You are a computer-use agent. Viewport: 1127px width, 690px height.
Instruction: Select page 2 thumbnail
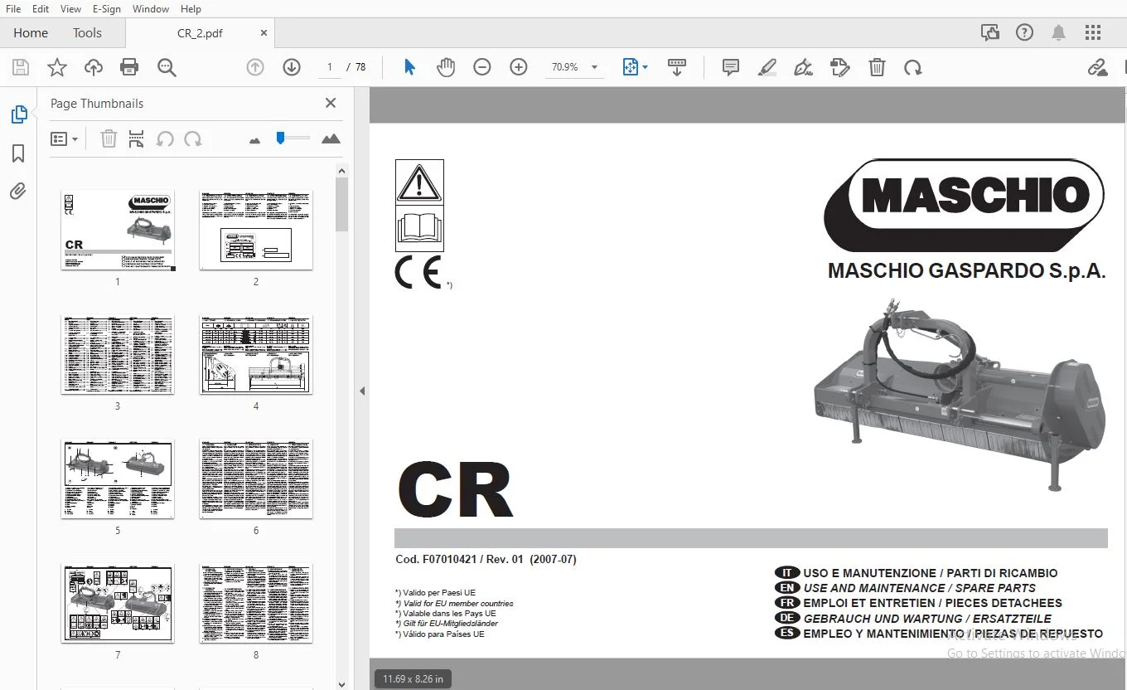pos(256,230)
